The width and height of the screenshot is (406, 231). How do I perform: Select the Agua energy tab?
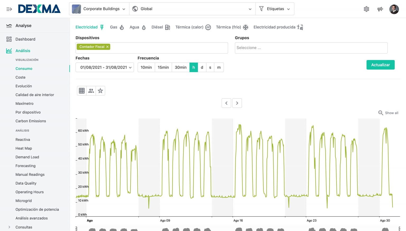[x=137, y=27]
